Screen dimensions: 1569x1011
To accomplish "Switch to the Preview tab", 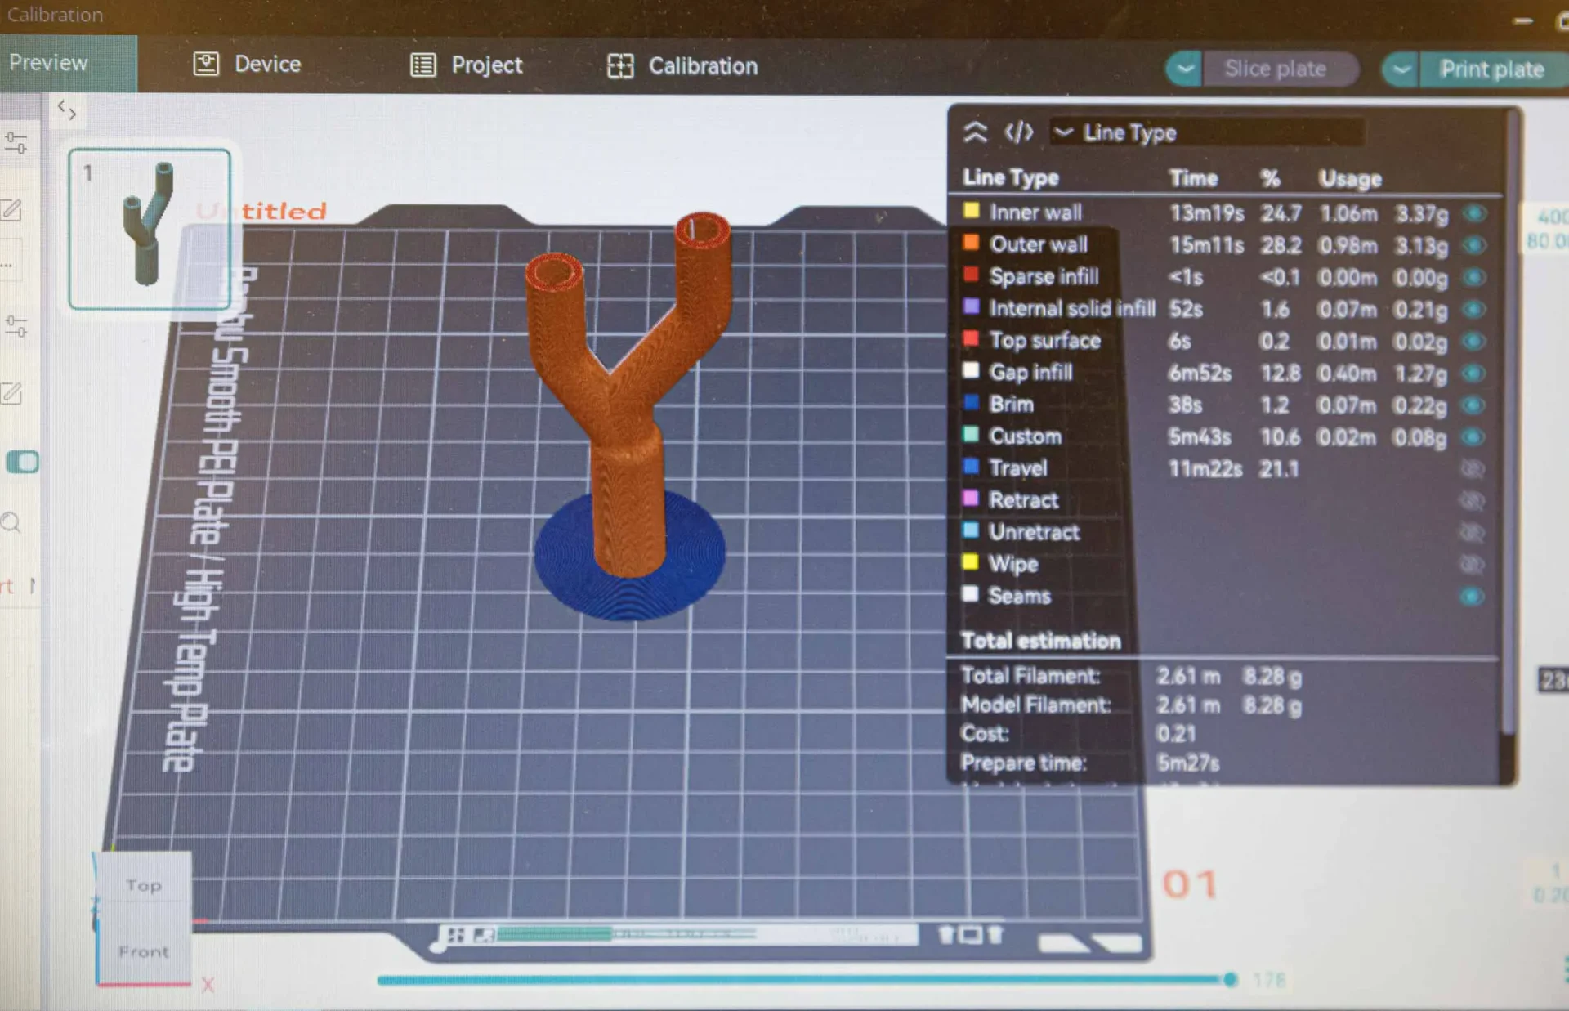I will (49, 63).
